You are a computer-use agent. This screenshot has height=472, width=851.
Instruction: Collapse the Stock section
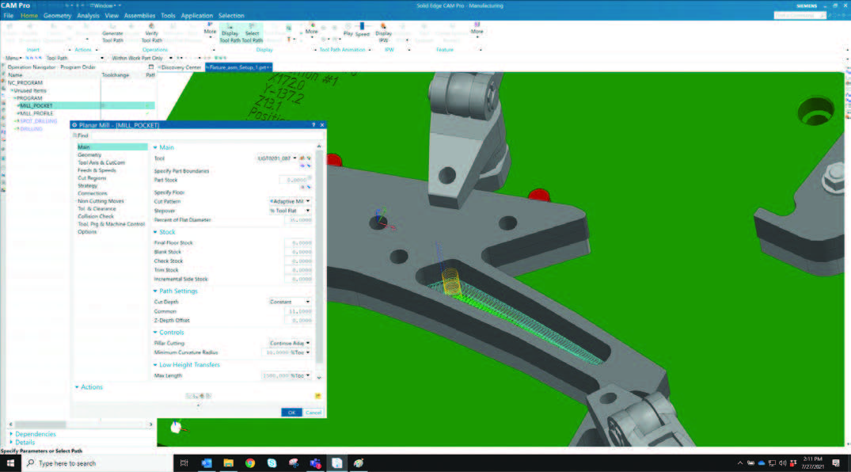pyautogui.click(x=155, y=232)
